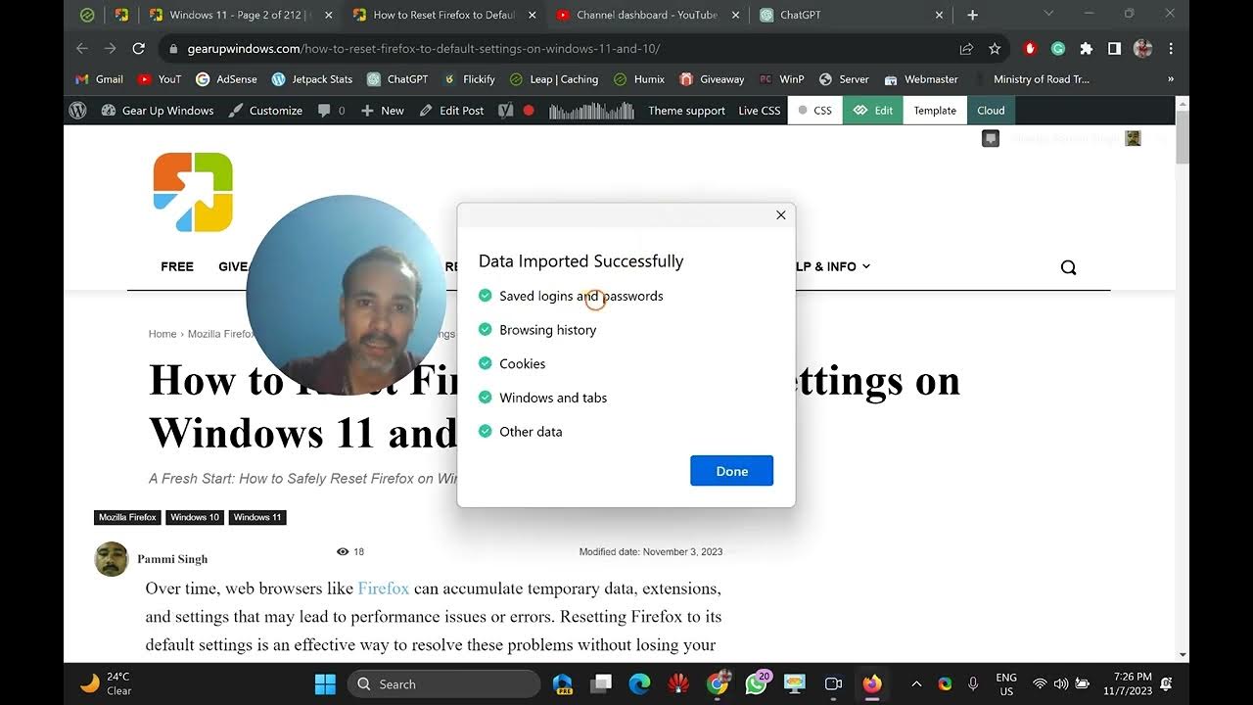Open a new browser tab with the plus button
Image resolution: width=1253 pixels, height=705 pixels.
click(x=972, y=15)
